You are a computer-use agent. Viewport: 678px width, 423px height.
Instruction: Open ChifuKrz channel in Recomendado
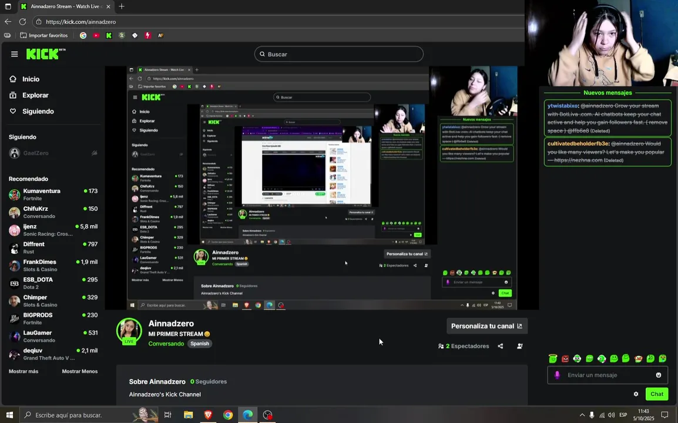point(53,212)
